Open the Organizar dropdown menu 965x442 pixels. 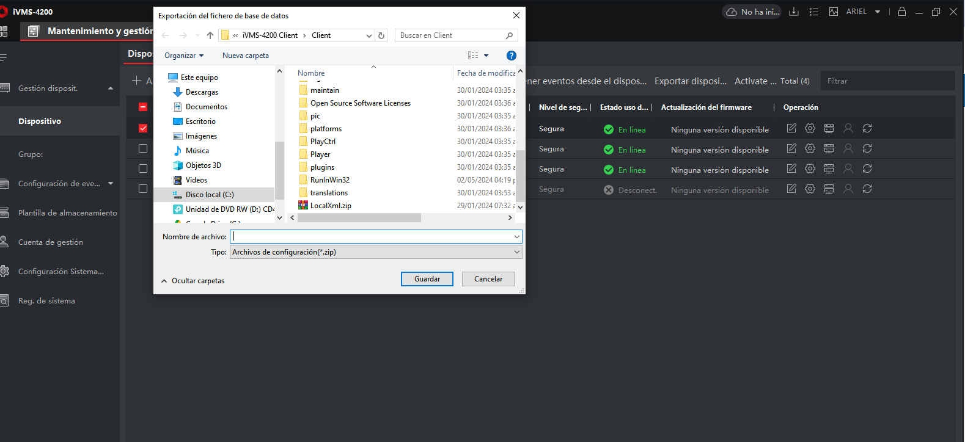[183, 56]
